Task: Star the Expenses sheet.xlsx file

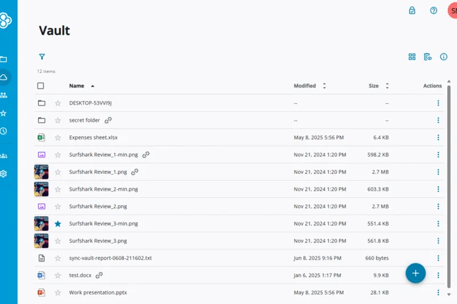Action: 58,137
